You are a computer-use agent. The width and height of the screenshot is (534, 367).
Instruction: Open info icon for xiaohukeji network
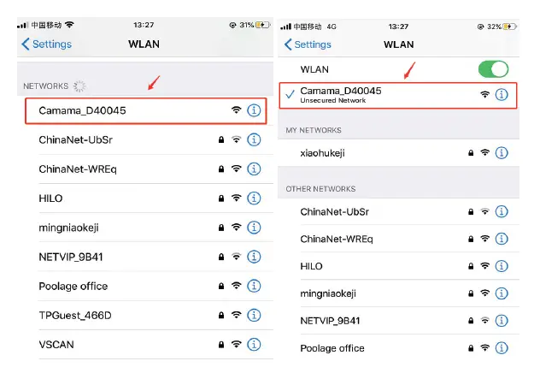[502, 153]
